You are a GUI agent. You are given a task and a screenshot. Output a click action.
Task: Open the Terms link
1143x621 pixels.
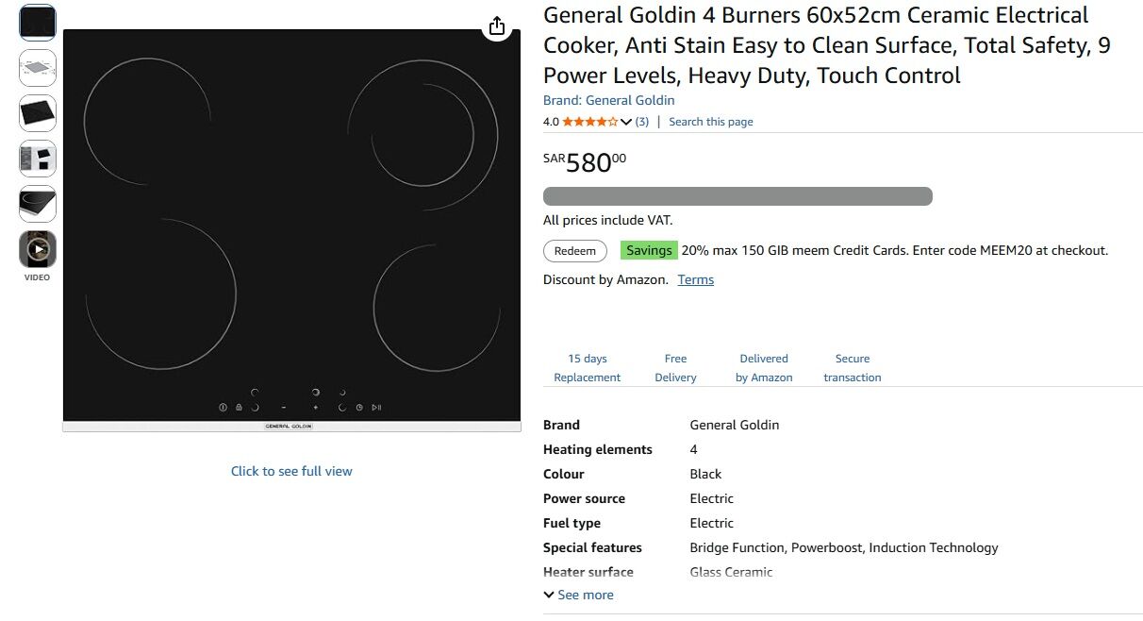pos(696,279)
